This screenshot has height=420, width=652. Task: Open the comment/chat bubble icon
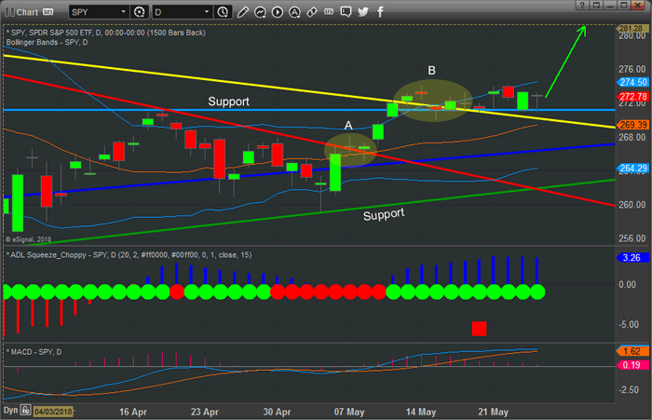pyautogui.click(x=346, y=12)
